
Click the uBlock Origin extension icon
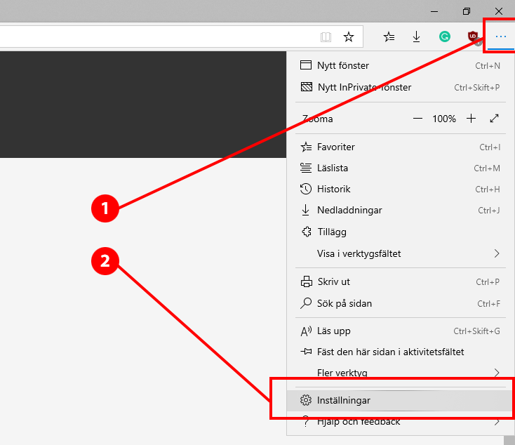point(473,36)
